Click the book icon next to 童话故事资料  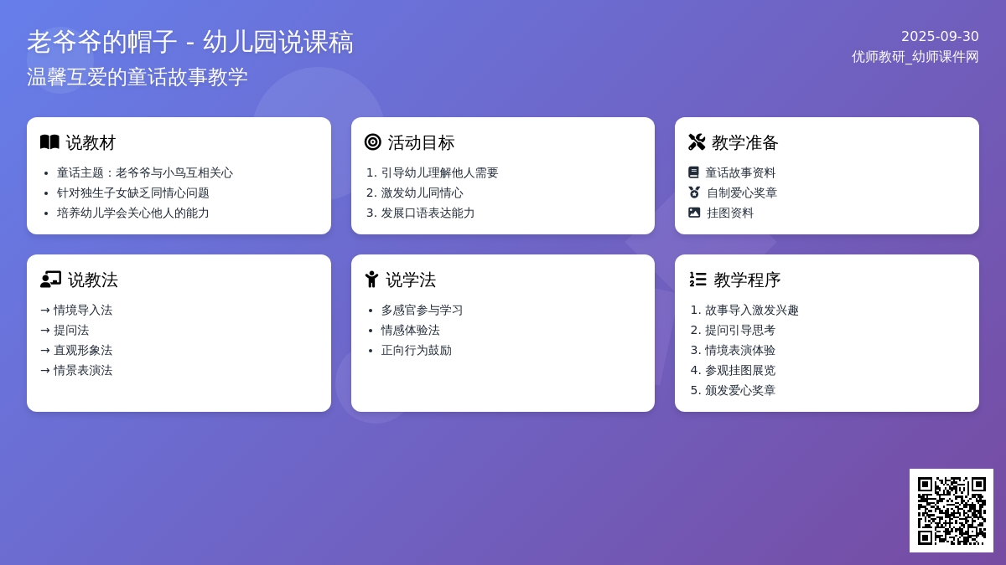click(693, 172)
